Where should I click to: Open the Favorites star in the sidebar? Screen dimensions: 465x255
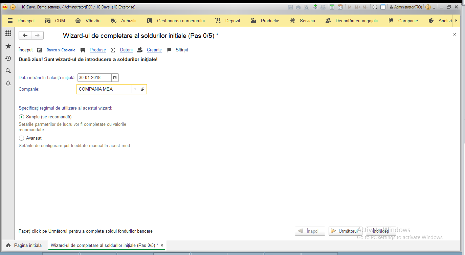(8, 46)
